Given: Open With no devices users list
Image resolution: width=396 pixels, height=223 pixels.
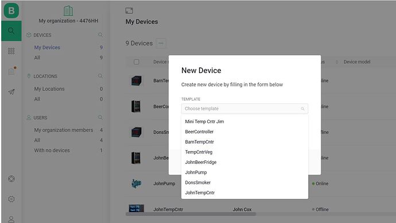Looking at the screenshot, I should (52, 151).
